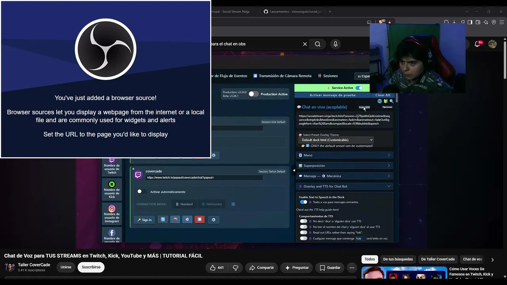Screen dimensions: 507x285
Task: Start voice search with the microphone icon
Action: coord(335,44)
